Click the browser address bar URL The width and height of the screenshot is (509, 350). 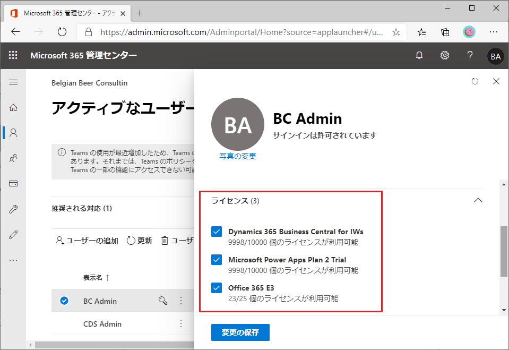(x=241, y=32)
